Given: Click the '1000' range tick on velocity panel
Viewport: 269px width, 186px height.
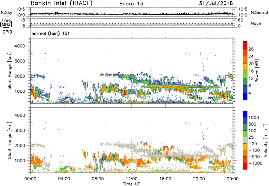Looking at the screenshot, I should [x=20, y=160].
